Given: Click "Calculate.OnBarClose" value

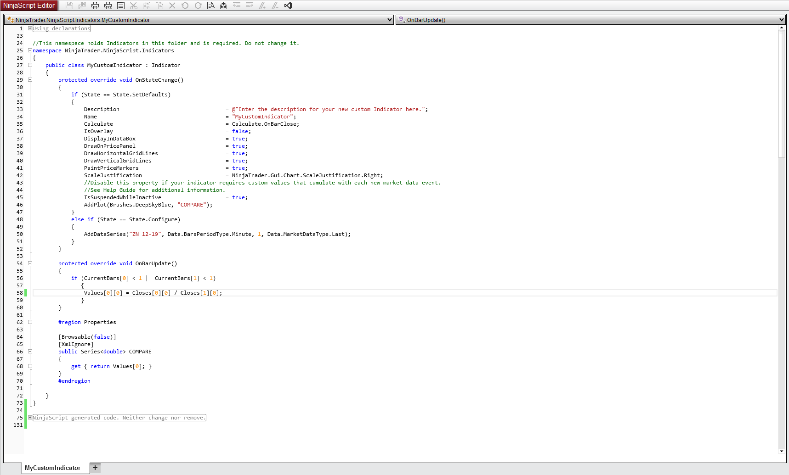Looking at the screenshot, I should click(264, 124).
